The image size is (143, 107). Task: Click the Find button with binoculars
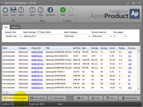pos(81,98)
